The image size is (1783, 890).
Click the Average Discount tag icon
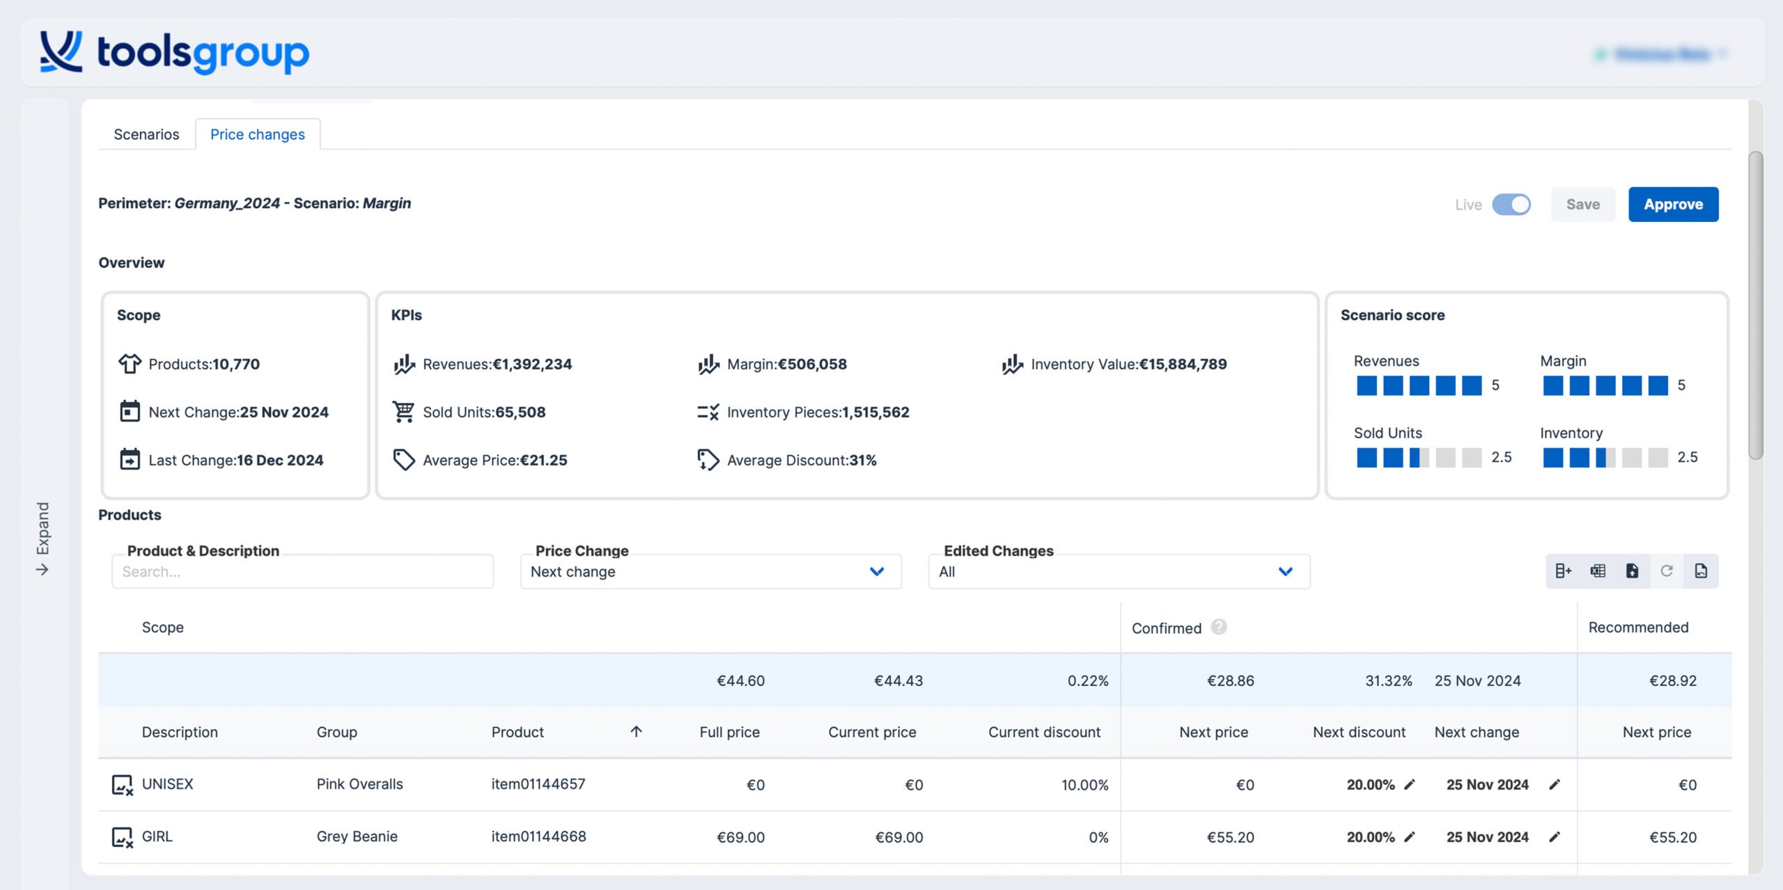tap(708, 460)
